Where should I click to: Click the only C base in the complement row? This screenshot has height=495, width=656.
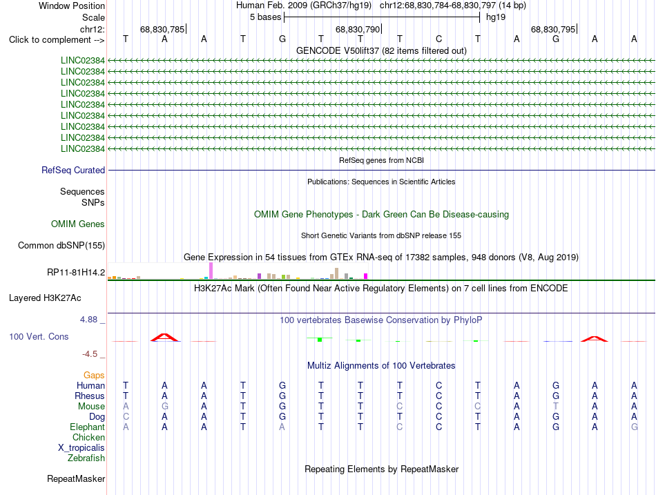[438, 39]
